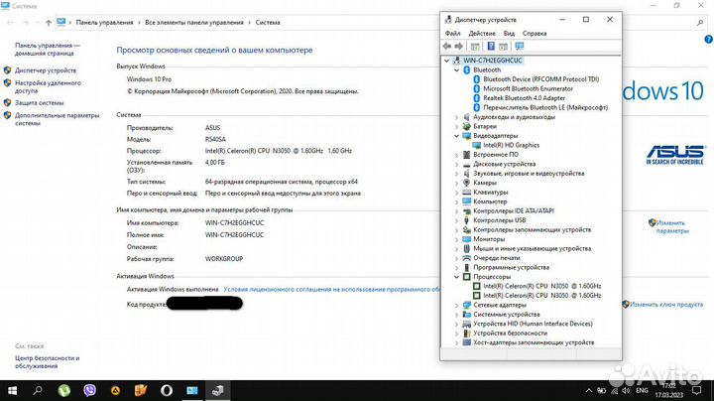
Task: Expand the Клавиатуры category
Action: click(x=456, y=193)
